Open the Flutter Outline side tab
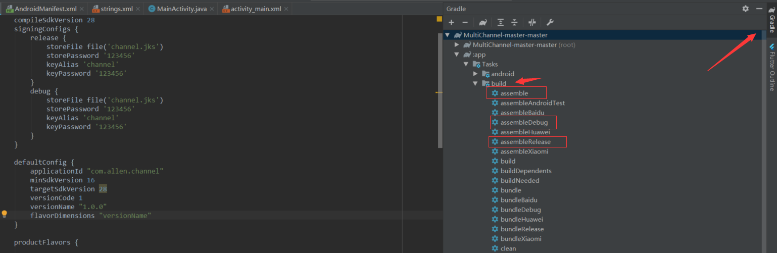Image resolution: width=777 pixels, height=253 pixels. tap(772, 67)
